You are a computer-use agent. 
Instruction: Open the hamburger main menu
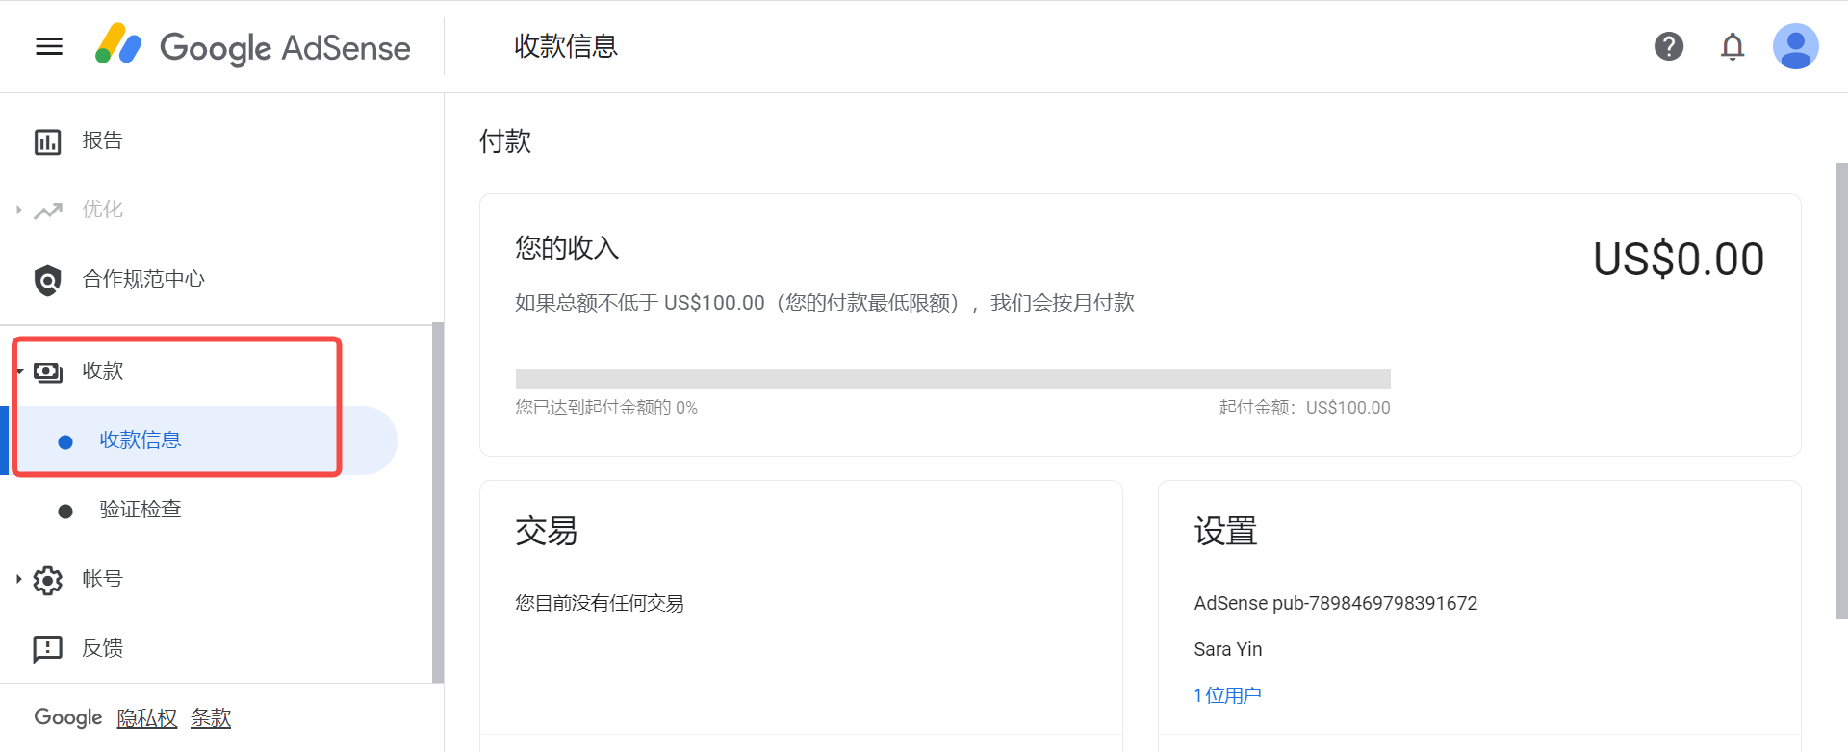click(x=49, y=46)
